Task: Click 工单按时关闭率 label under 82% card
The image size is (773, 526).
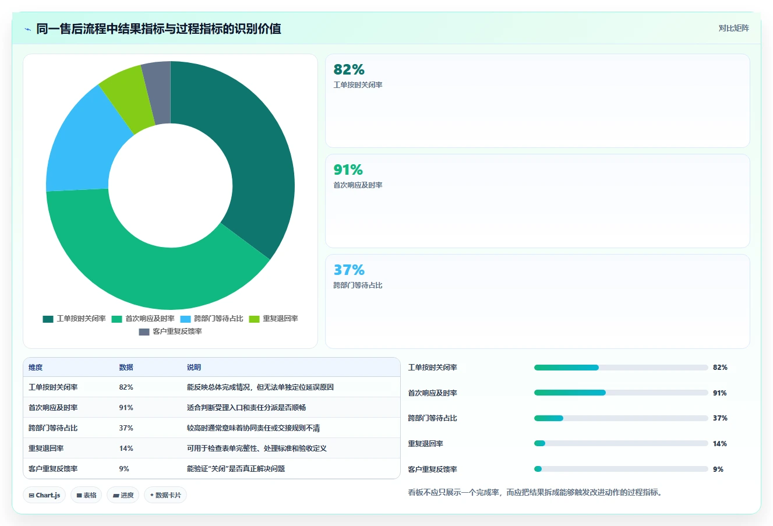Action: click(358, 85)
